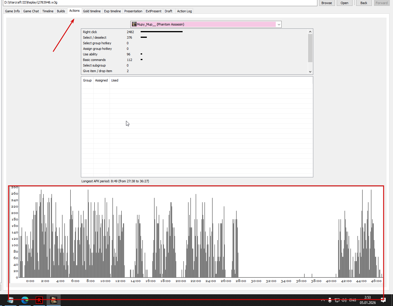Focus the replay file path field

160,3
